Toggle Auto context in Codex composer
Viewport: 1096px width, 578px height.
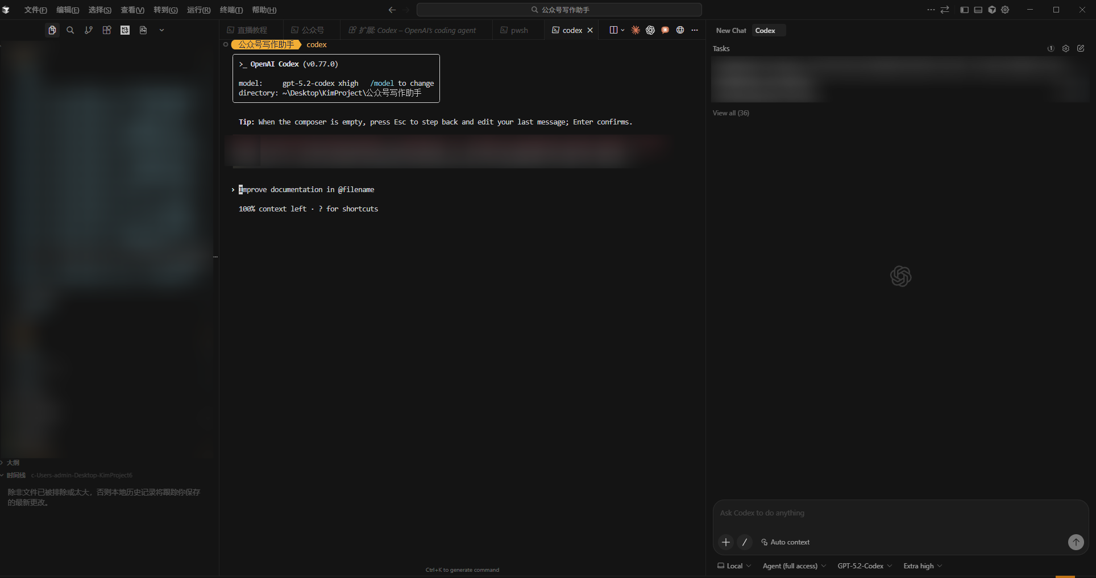click(785, 542)
